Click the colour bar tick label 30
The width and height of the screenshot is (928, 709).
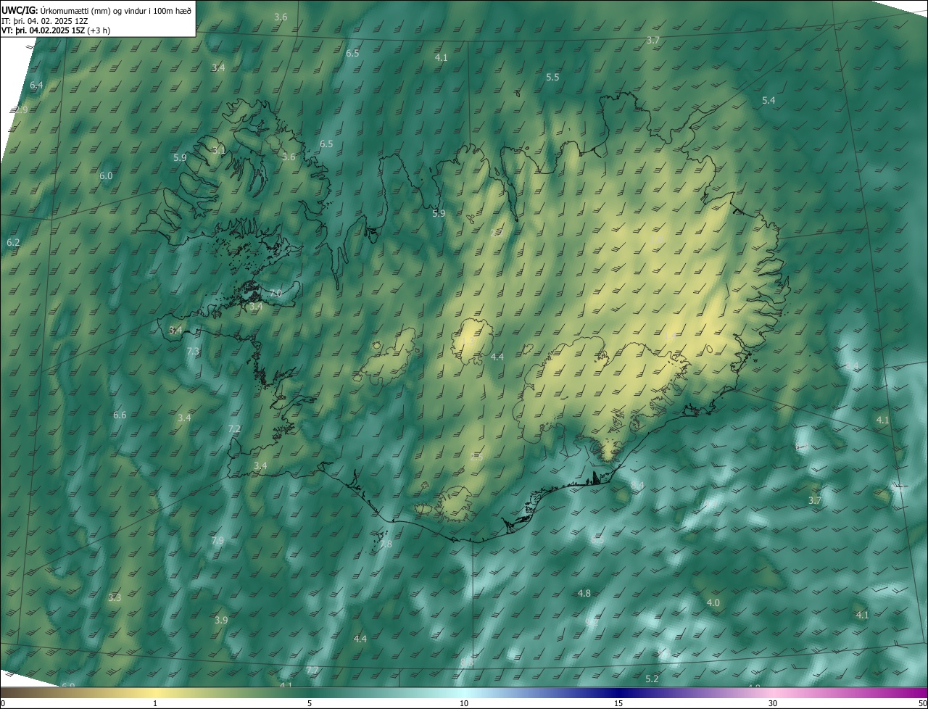click(x=773, y=703)
